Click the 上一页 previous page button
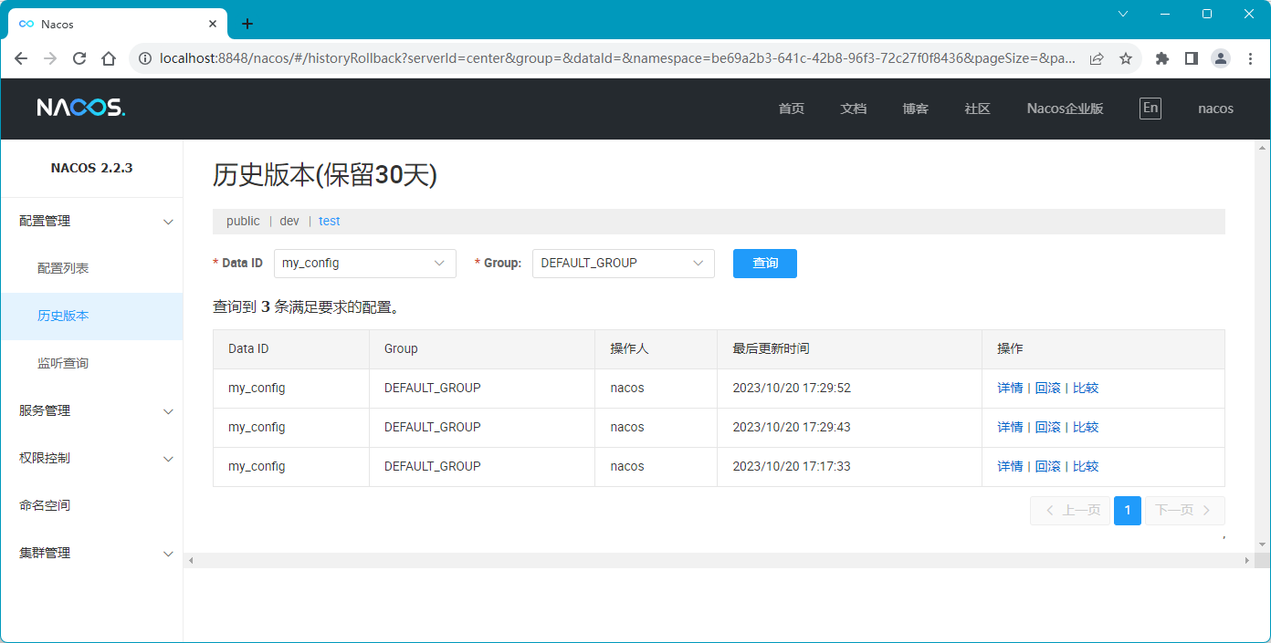 (1069, 510)
